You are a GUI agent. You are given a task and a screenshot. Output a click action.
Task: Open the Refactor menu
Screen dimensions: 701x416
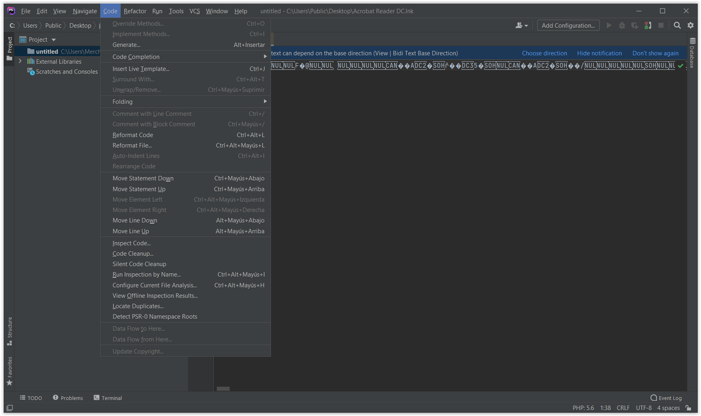[x=135, y=11]
